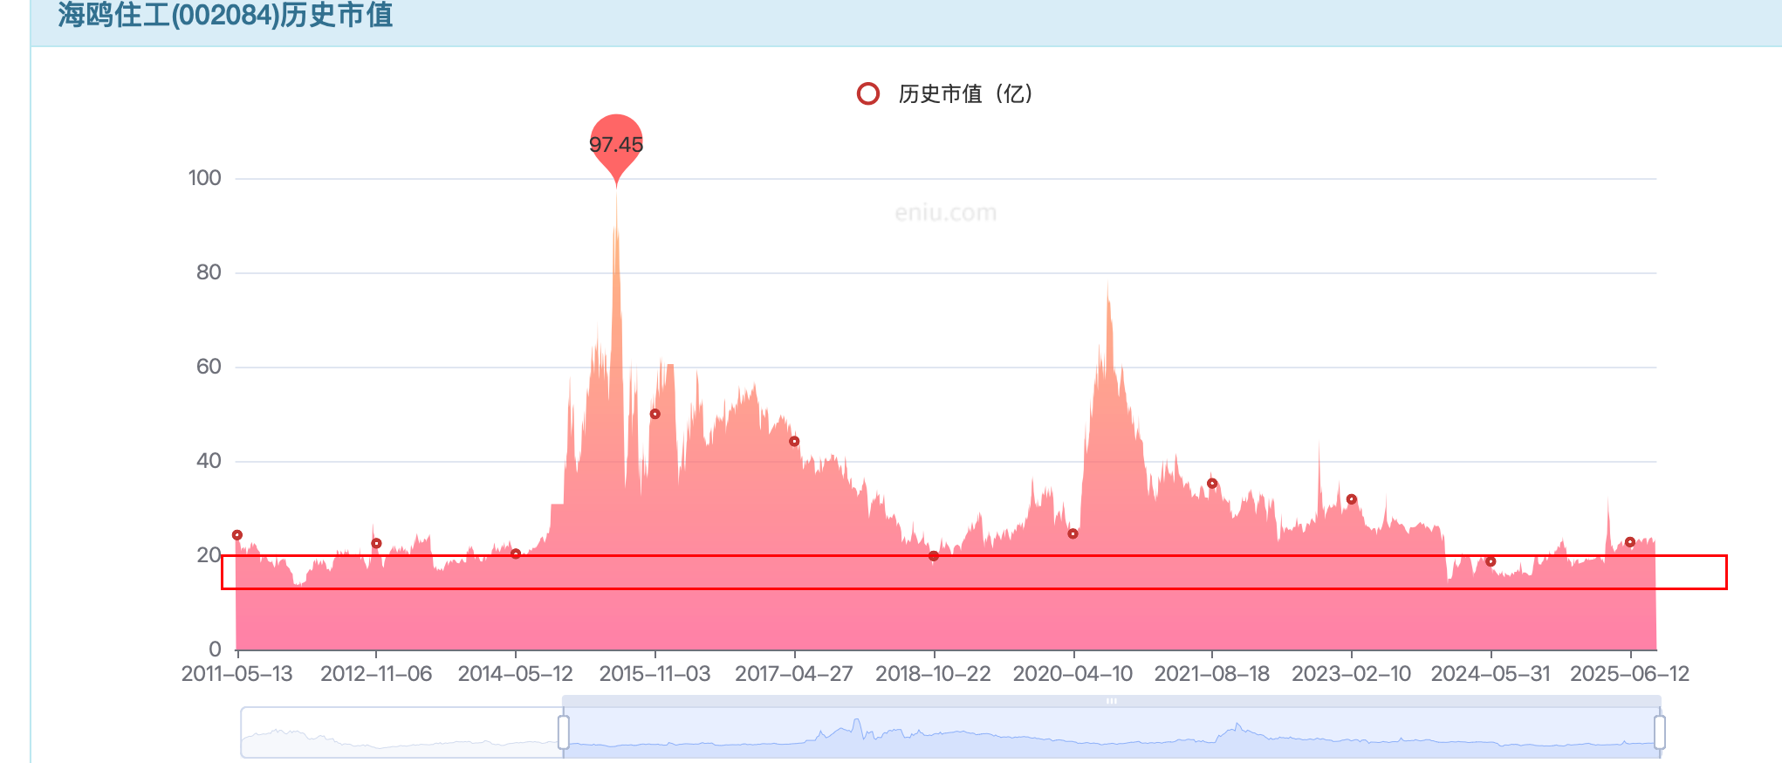1782x763 pixels.
Task: Click the unselected left part of zoom overview
Action: (x=401, y=732)
